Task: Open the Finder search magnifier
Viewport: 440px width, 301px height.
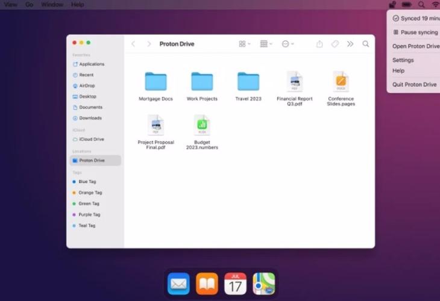Action: coord(366,44)
